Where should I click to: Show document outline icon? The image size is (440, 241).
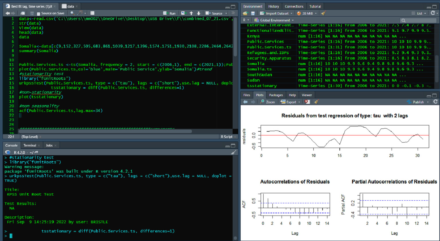pos(233,13)
